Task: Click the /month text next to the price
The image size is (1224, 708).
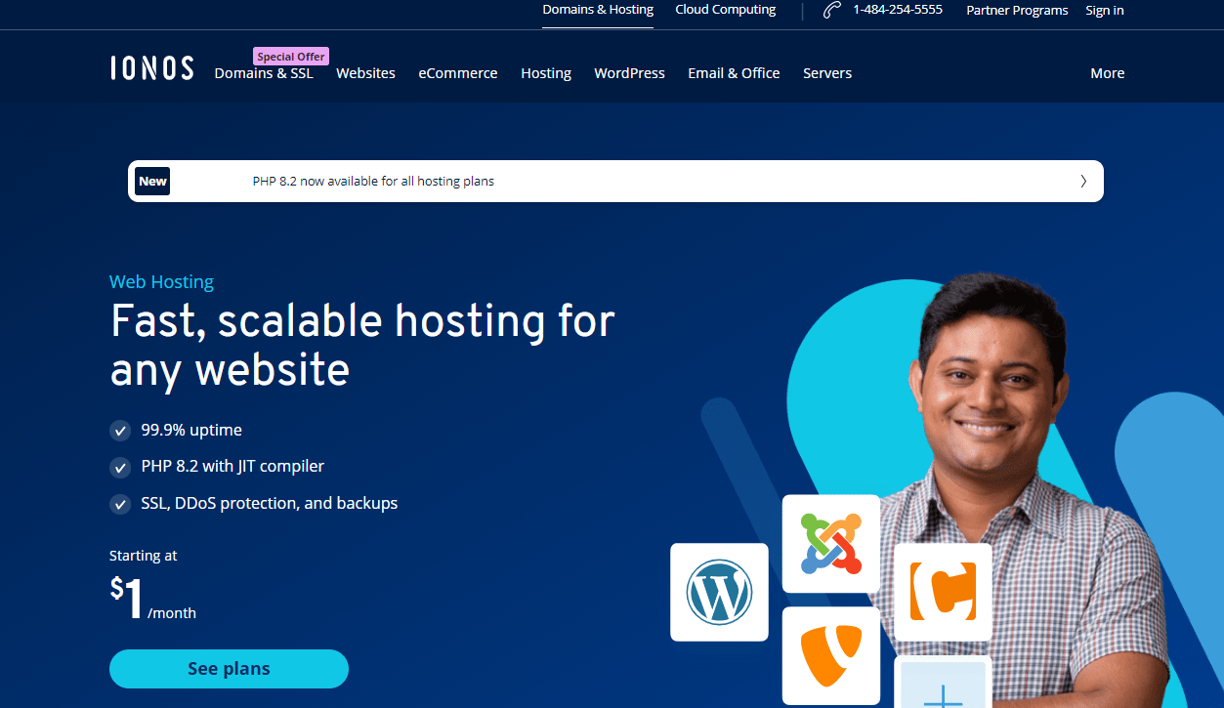Action: 172,613
